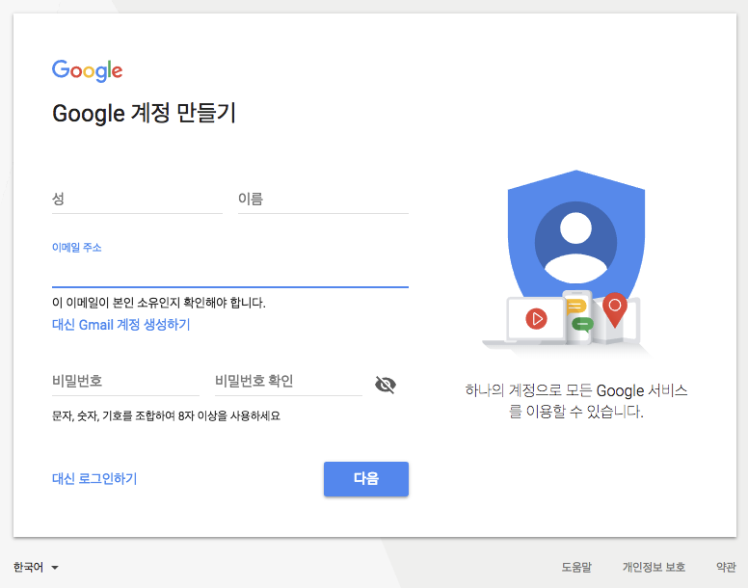This screenshot has height=588, width=748.
Task: Click the Google logo
Action: 88,70
